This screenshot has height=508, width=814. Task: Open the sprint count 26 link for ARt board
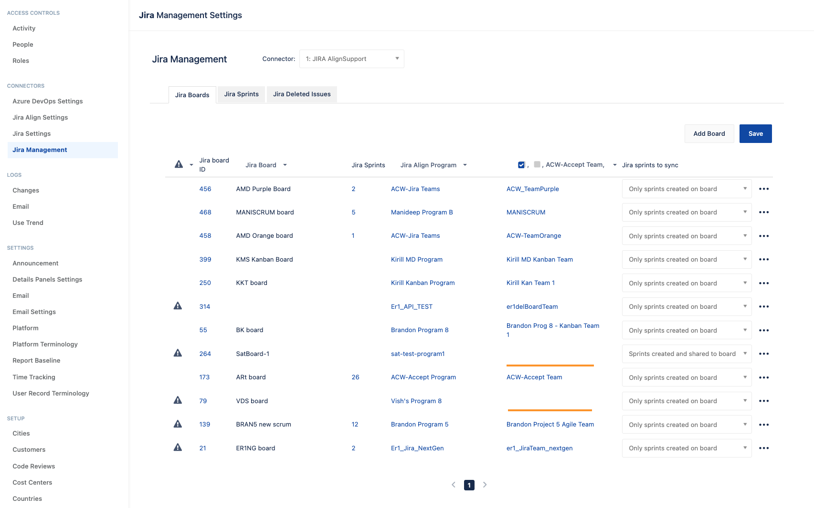pyautogui.click(x=356, y=377)
